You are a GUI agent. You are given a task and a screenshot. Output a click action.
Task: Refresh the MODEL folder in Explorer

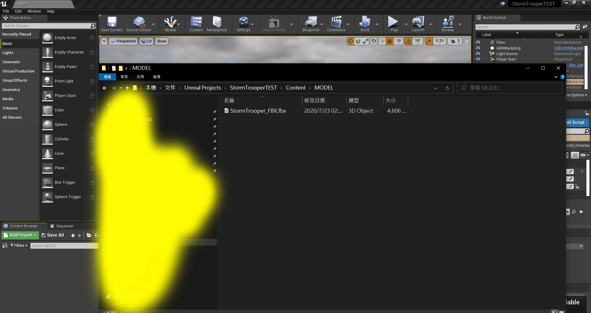[448, 88]
